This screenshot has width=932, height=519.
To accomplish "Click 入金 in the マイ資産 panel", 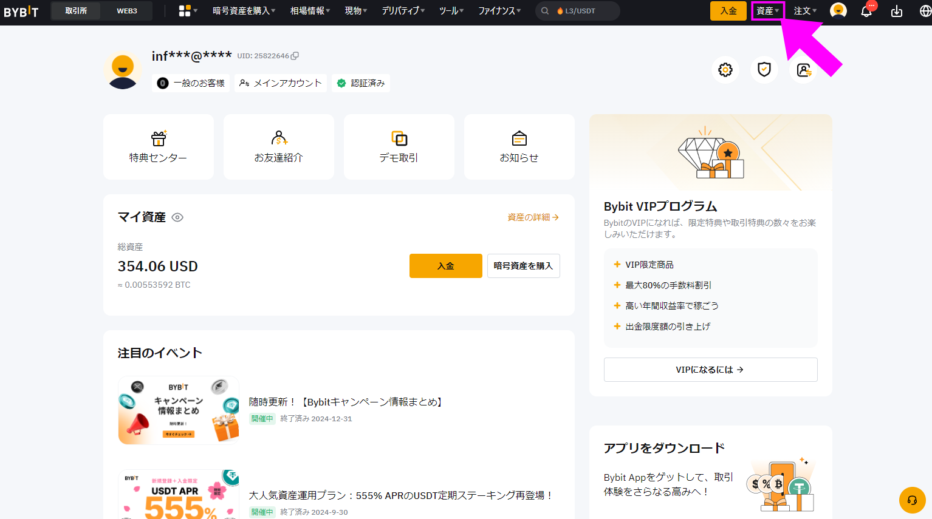I will (446, 266).
